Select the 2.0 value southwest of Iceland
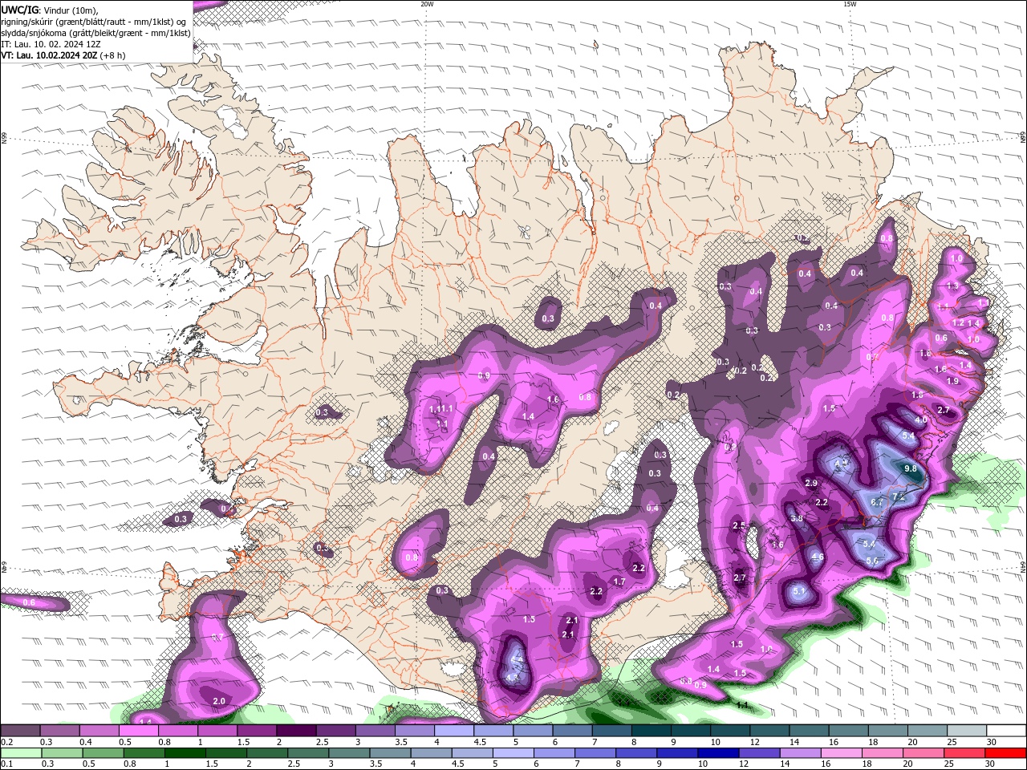This screenshot has height=770, width=1027. click(x=219, y=701)
